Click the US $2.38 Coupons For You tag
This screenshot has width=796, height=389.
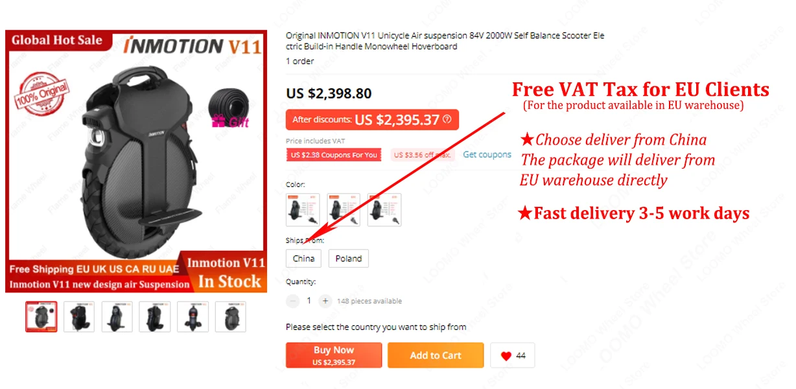(x=334, y=155)
